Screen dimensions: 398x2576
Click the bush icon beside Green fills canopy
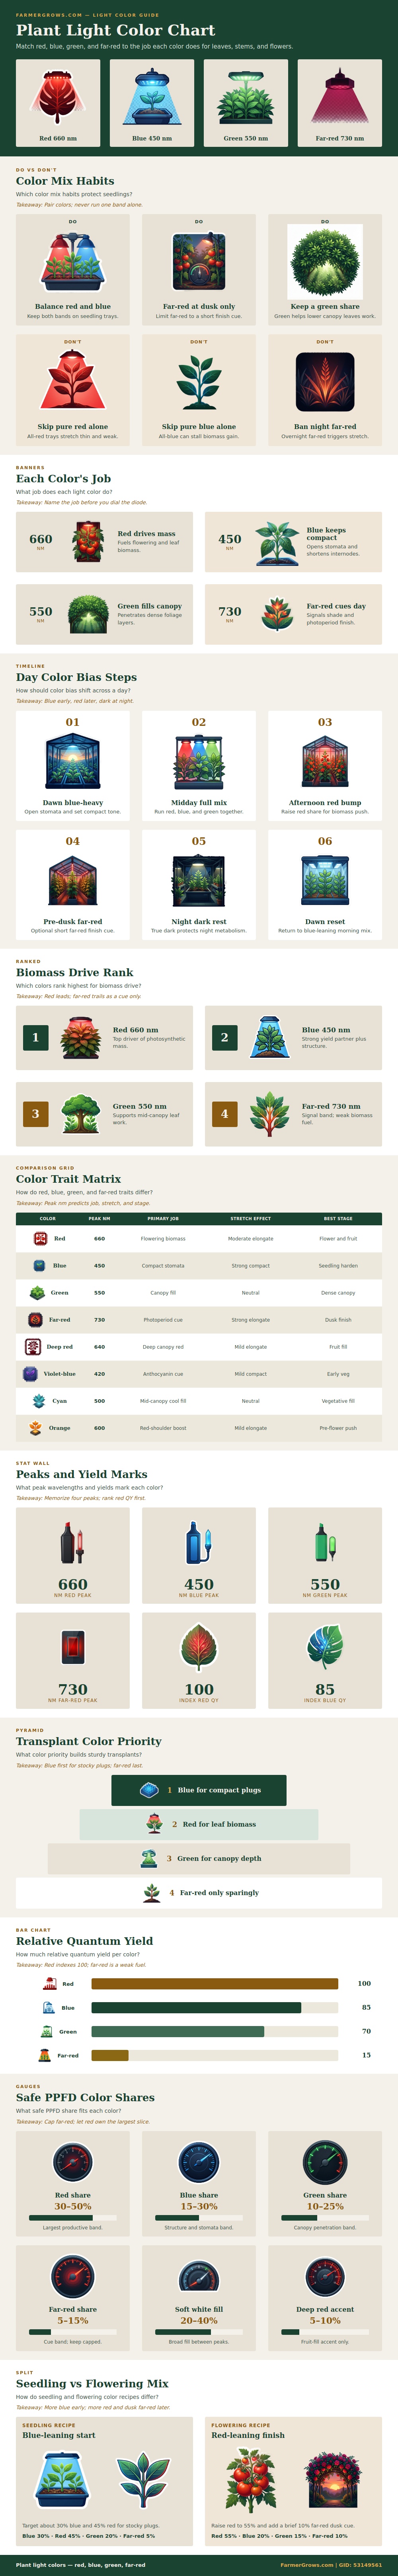88,614
